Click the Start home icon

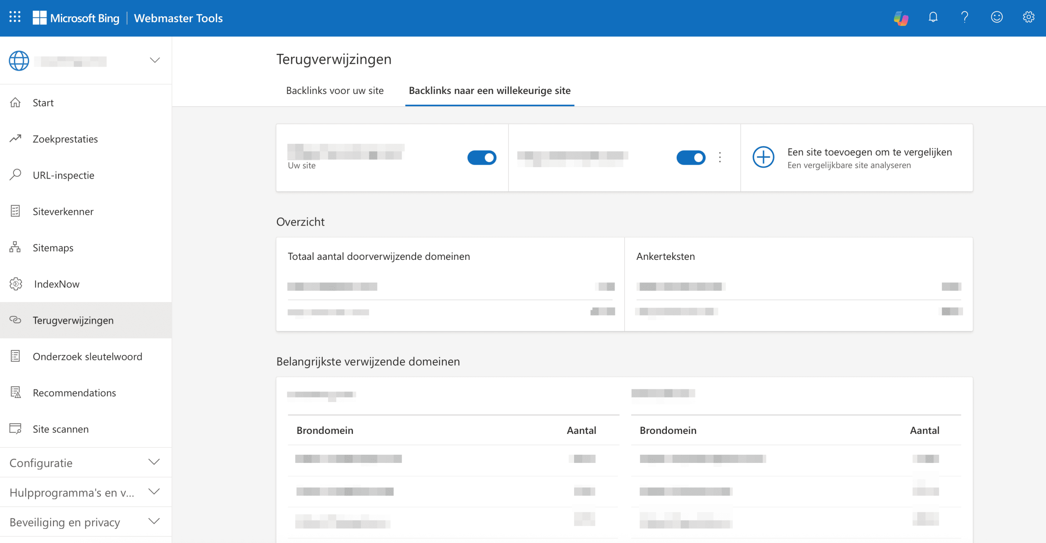pos(15,103)
